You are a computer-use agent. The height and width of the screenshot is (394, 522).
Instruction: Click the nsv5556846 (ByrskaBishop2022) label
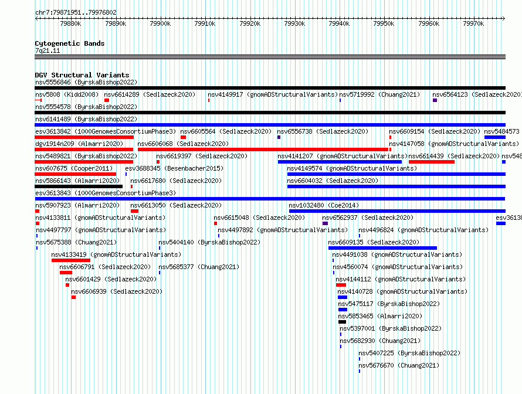click(x=86, y=82)
